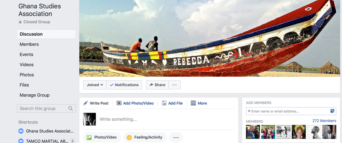The height and width of the screenshot is (143, 342).
Task: Open the 272 Members link
Action: [324, 121]
